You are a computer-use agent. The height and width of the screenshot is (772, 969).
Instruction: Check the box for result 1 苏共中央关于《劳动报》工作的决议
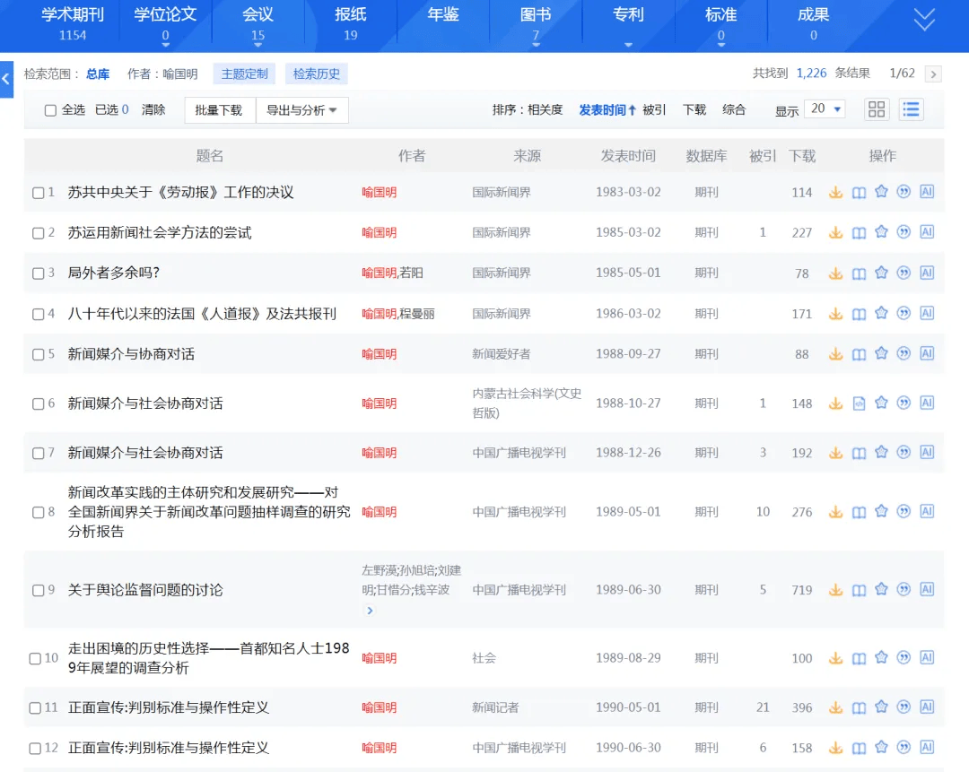[39, 193]
